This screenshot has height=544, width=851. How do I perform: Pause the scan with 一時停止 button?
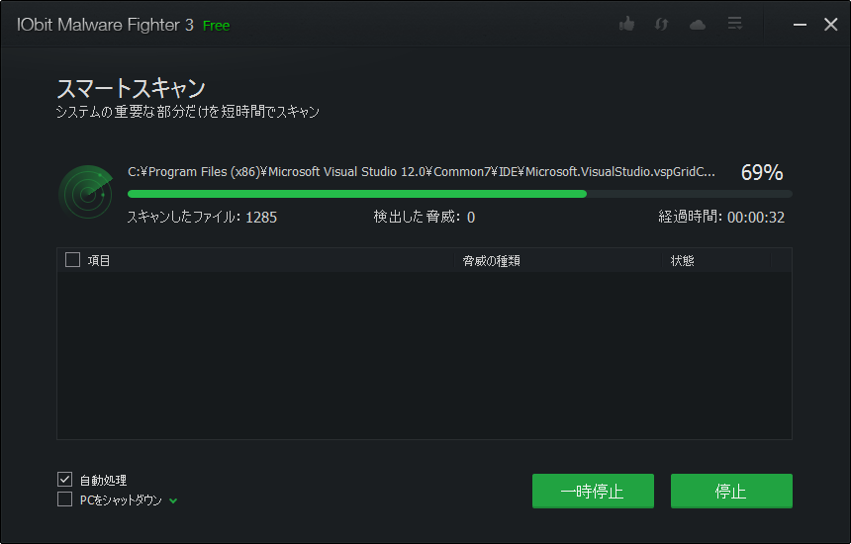point(593,491)
